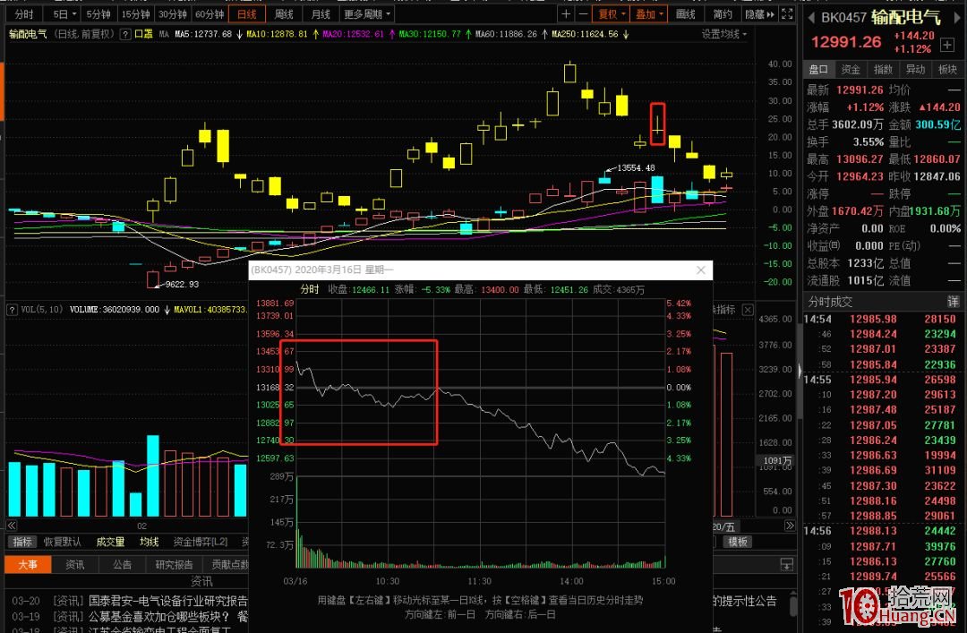Click the 13554.48 price annotation on the chart
The width and height of the screenshot is (967, 633).
tap(636, 167)
